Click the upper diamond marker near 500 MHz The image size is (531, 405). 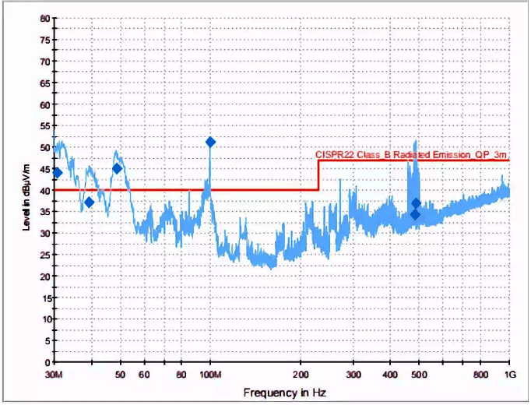point(417,203)
